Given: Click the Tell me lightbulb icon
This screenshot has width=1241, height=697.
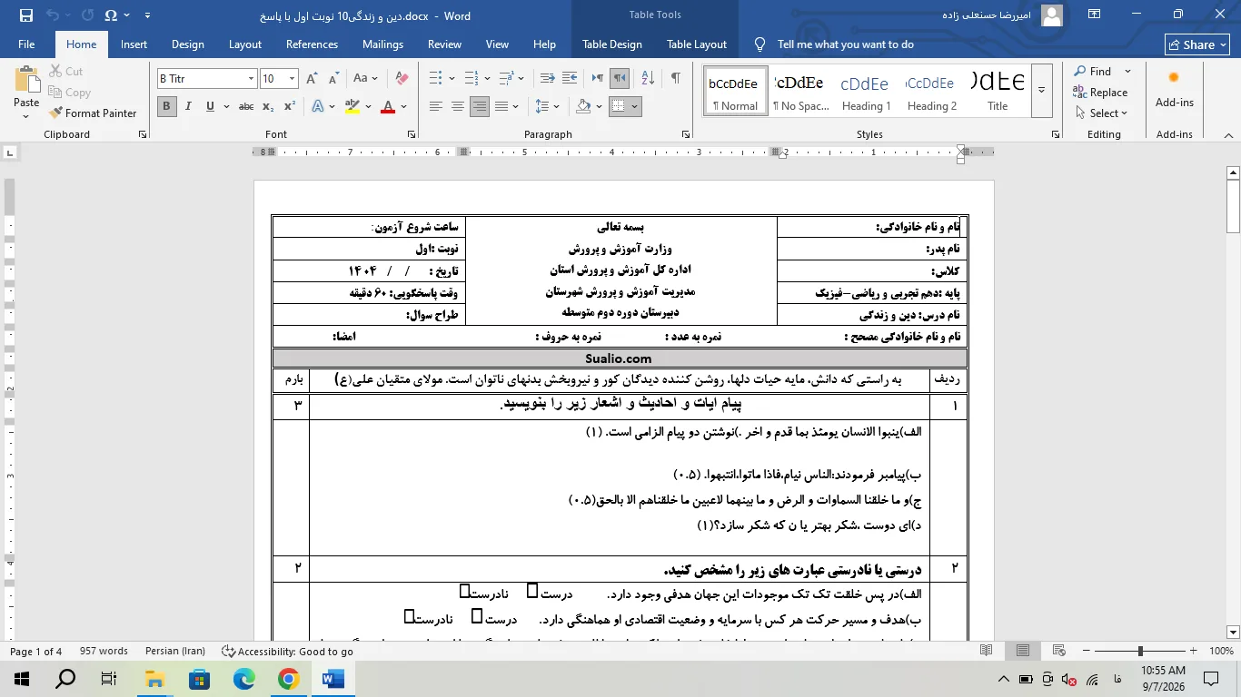Looking at the screenshot, I should coord(760,44).
